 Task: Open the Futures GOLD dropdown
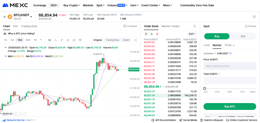point(117,5)
